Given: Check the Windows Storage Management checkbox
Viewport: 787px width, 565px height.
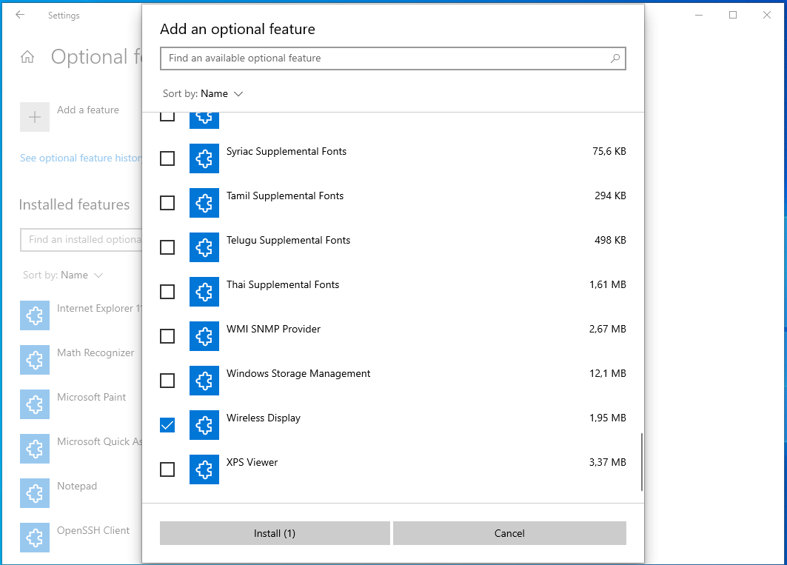Looking at the screenshot, I should (167, 381).
